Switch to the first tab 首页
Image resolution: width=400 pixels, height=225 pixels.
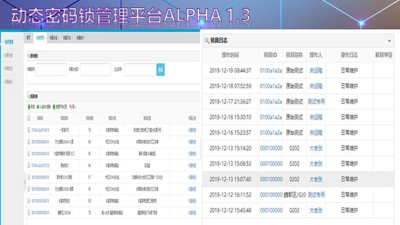tap(28, 38)
